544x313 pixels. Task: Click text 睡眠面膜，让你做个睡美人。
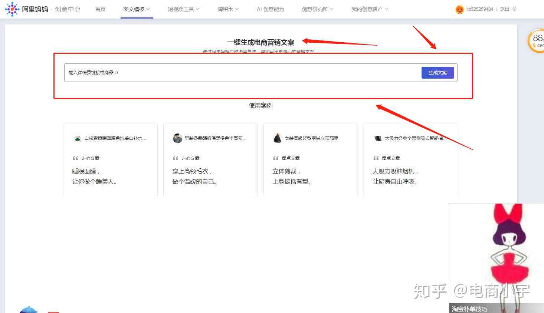point(95,177)
